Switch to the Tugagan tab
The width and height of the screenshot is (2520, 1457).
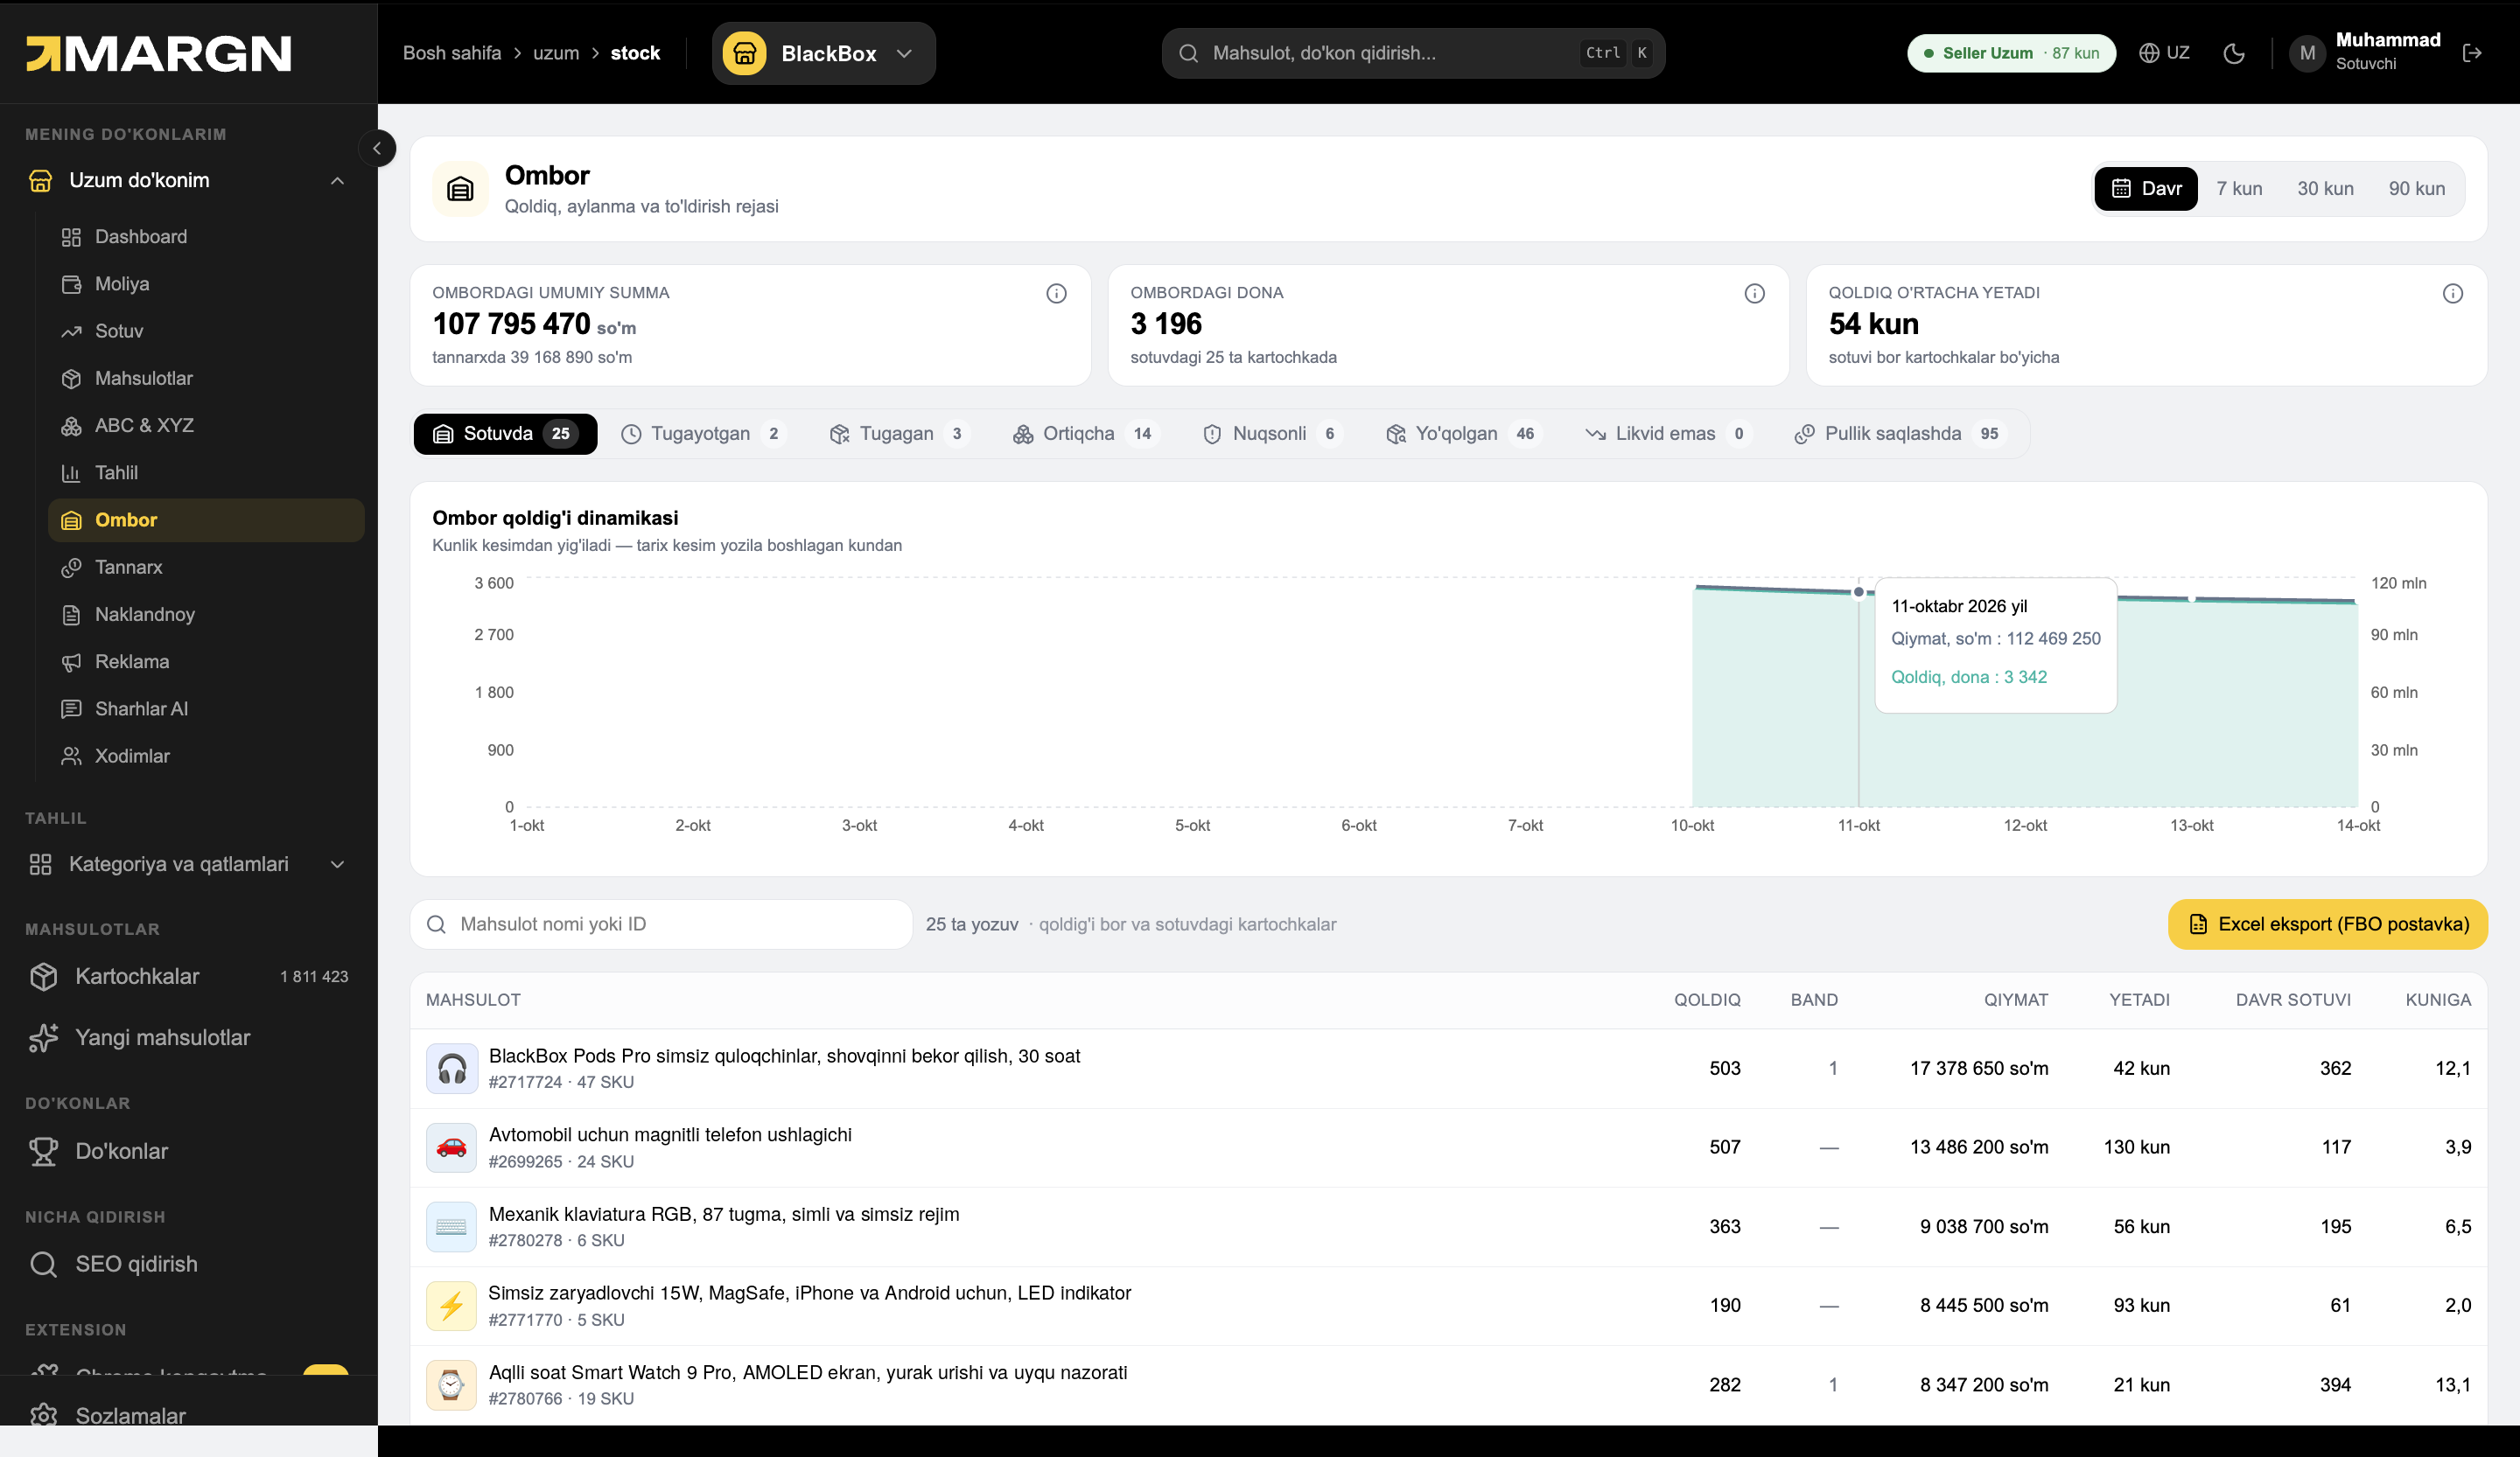(x=899, y=434)
